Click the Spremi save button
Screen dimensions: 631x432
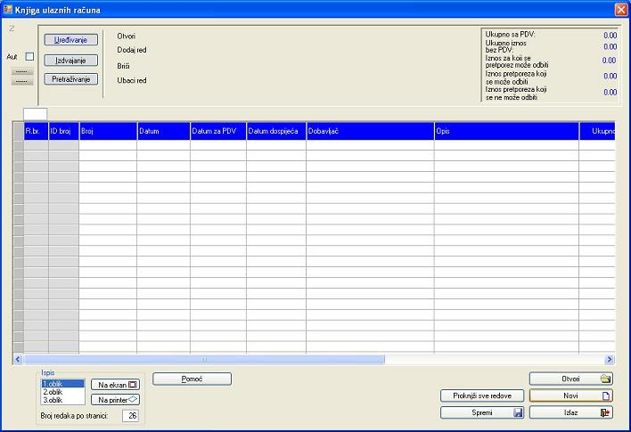(x=482, y=412)
